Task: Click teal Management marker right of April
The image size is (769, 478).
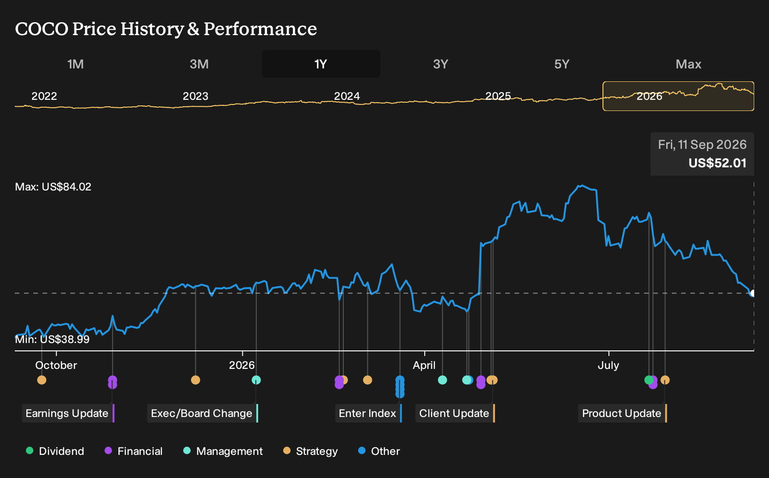Action: (442, 380)
